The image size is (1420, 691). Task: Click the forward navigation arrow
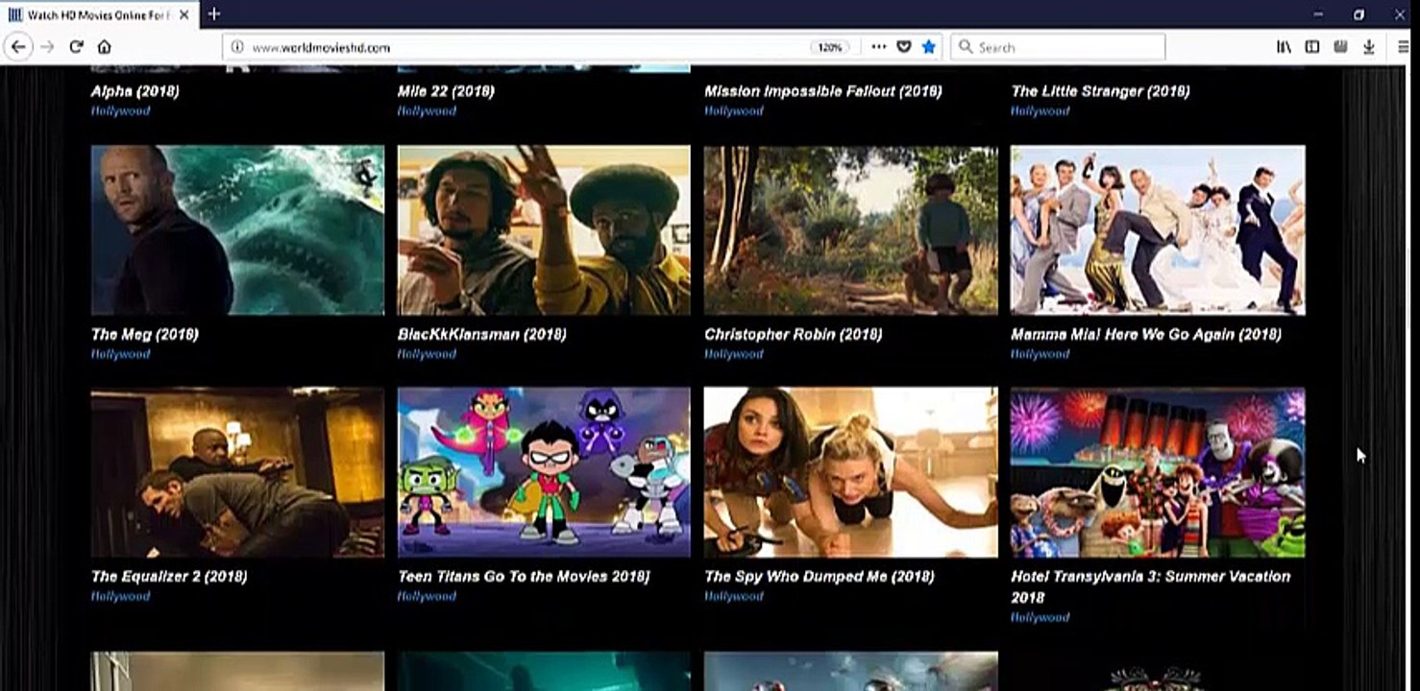[x=47, y=47]
